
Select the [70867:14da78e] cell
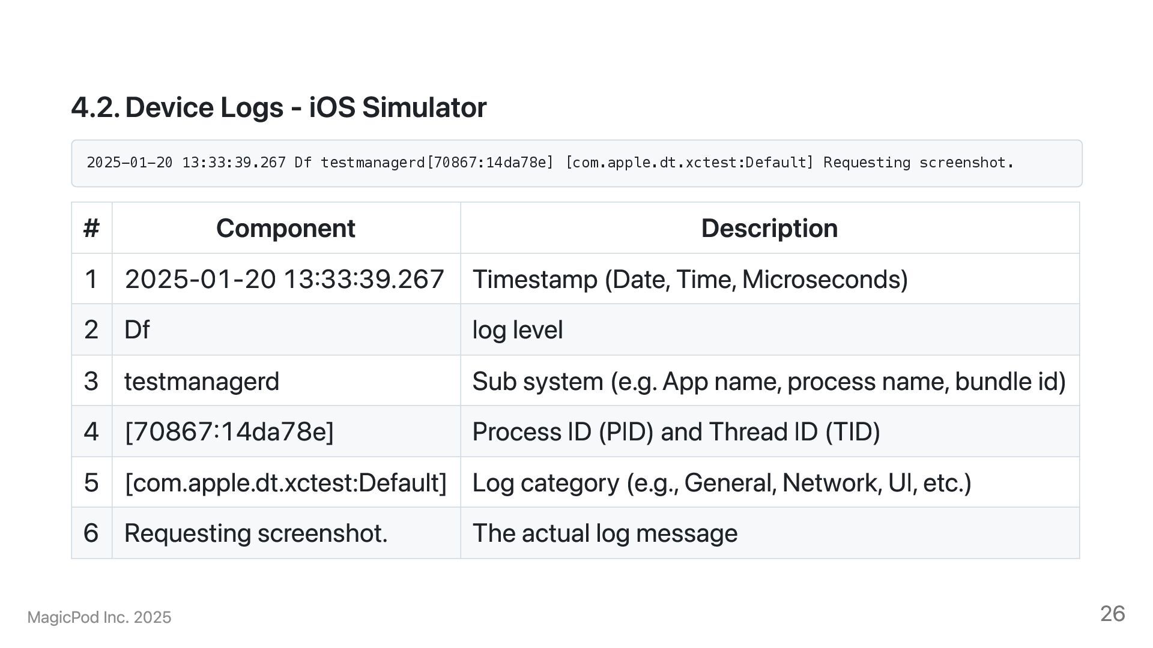pyautogui.click(x=229, y=432)
